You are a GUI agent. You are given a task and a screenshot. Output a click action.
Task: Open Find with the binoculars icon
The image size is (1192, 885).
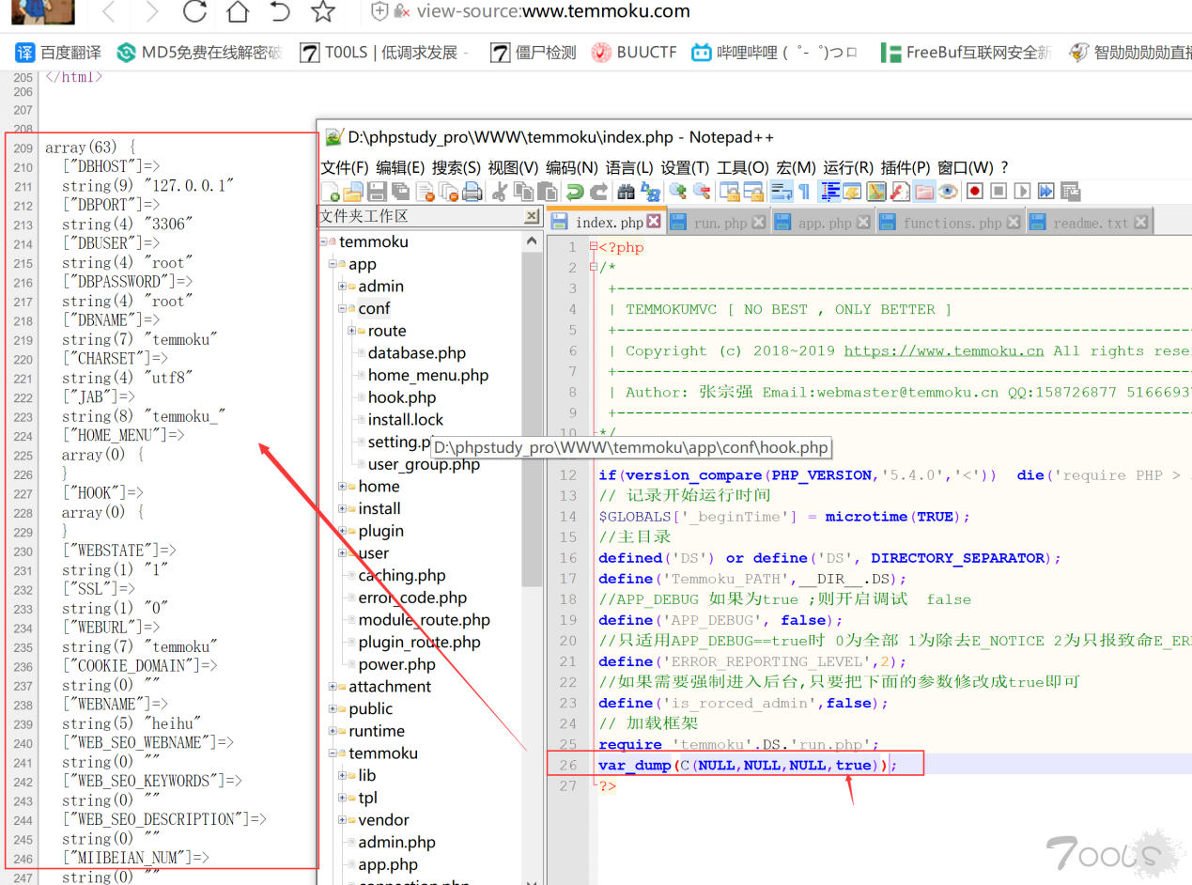coord(625,192)
